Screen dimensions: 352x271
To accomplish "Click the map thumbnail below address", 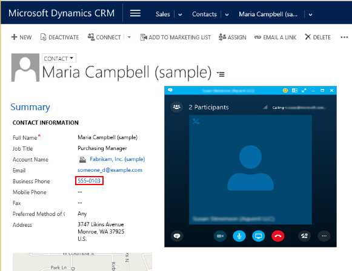I will 82,262.
